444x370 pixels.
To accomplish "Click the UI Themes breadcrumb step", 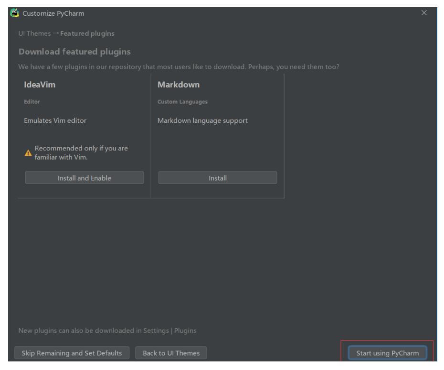I will pyautogui.click(x=34, y=33).
